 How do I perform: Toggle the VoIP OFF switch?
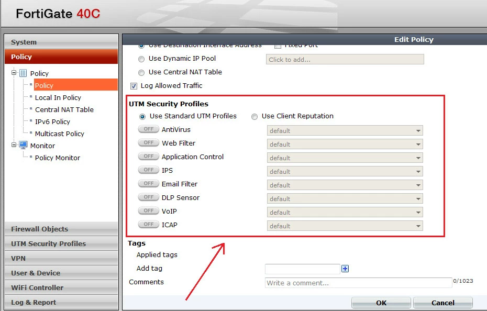149,211
